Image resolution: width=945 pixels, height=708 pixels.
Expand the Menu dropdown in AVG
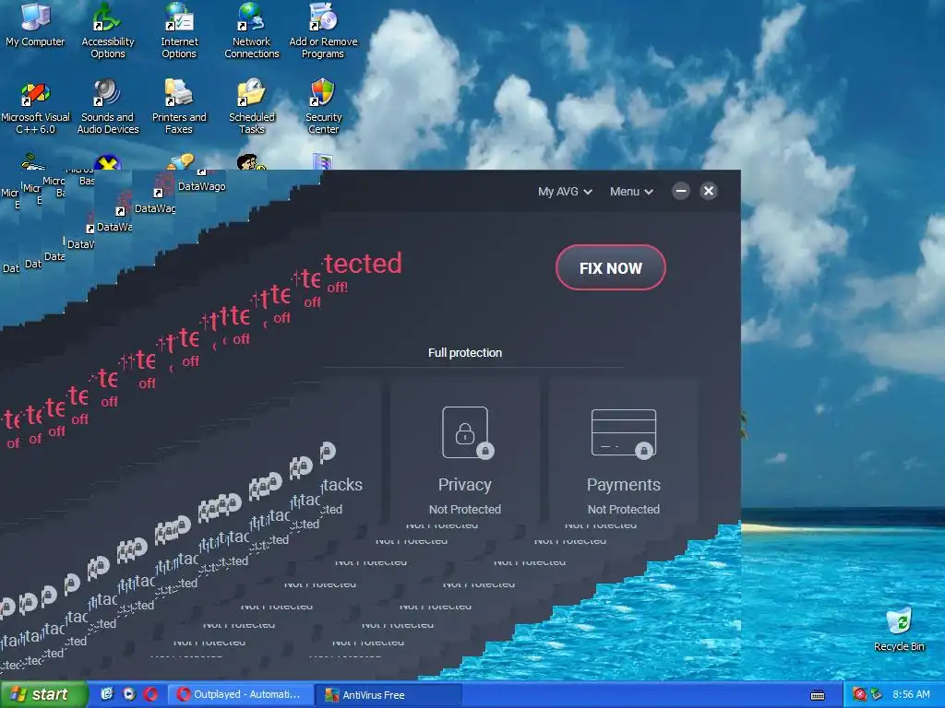(631, 192)
